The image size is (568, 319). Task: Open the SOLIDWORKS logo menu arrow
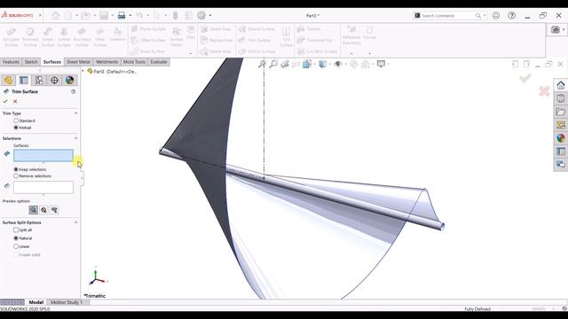[40, 16]
